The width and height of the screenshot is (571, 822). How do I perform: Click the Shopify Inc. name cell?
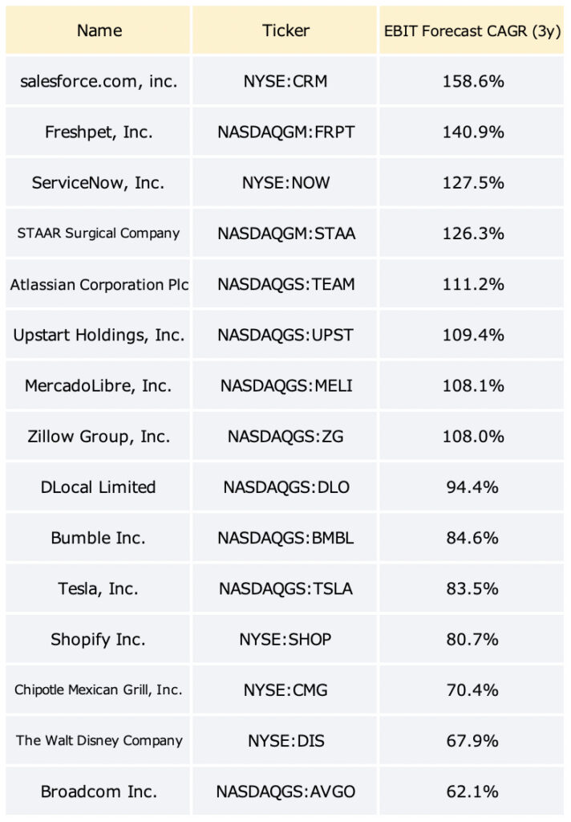tap(98, 640)
